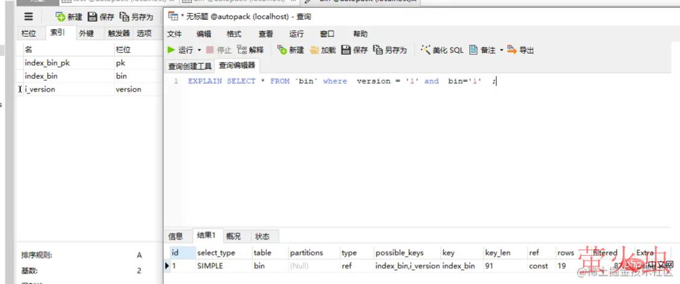
Task: Click the 保存 button in table designer
Action: pyautogui.click(x=101, y=17)
